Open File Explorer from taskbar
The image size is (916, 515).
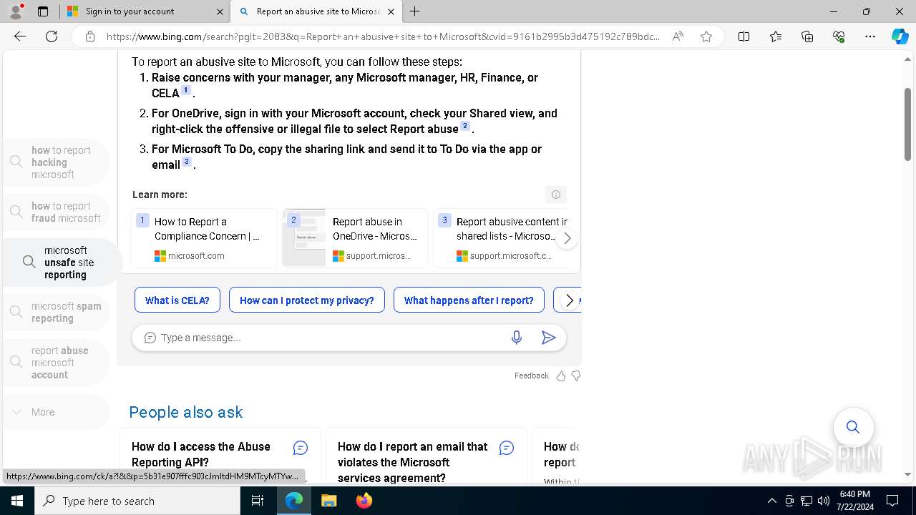pos(328,501)
